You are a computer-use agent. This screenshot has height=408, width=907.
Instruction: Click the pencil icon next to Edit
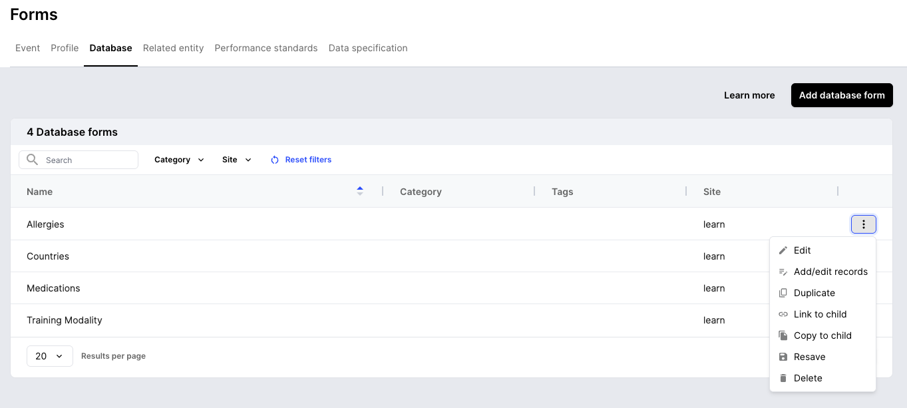click(783, 250)
